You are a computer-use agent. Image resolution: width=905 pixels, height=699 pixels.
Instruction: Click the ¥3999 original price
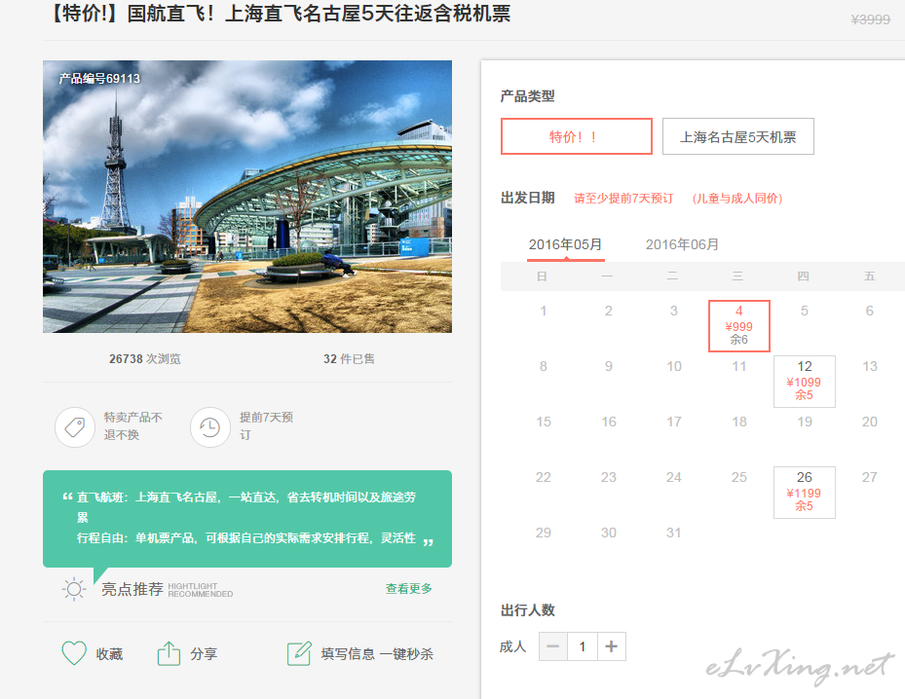click(x=870, y=19)
